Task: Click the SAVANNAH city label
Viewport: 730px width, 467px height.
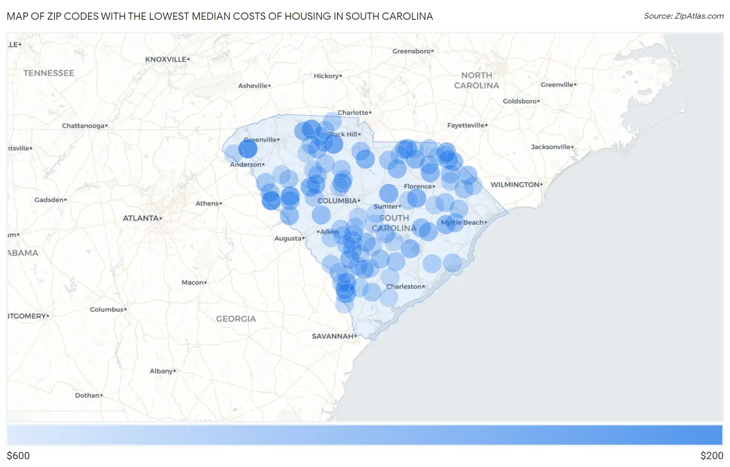Action: (334, 336)
